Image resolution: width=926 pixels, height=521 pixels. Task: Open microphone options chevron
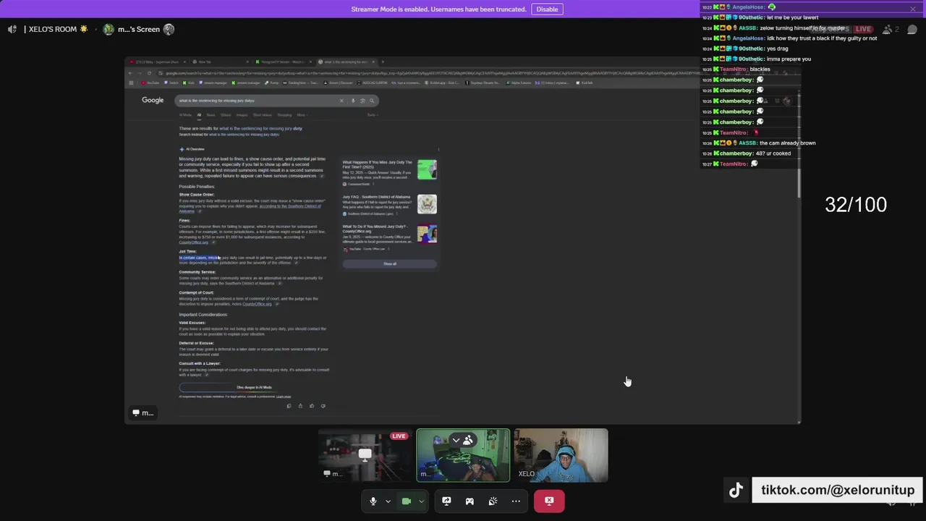click(388, 501)
